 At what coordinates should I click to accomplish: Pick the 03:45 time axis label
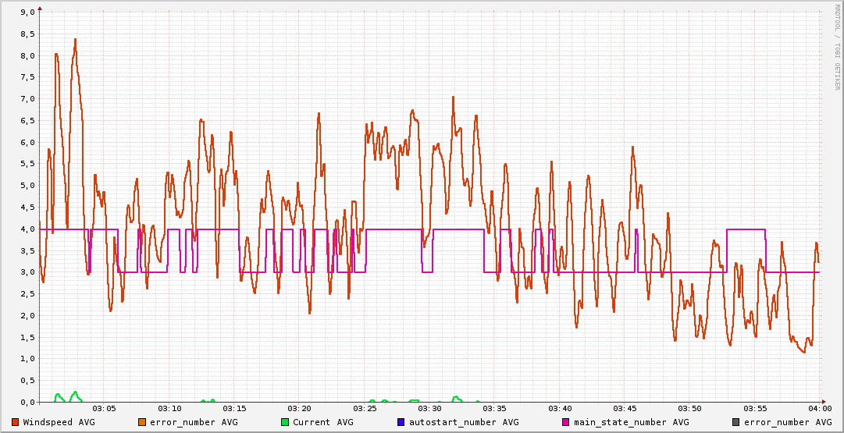(x=625, y=409)
